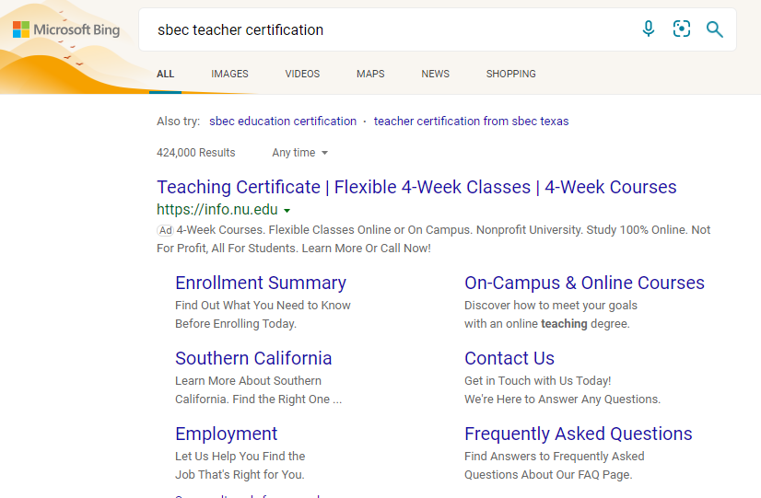
Task: Switch to the Videos tab
Action: pyautogui.click(x=302, y=74)
